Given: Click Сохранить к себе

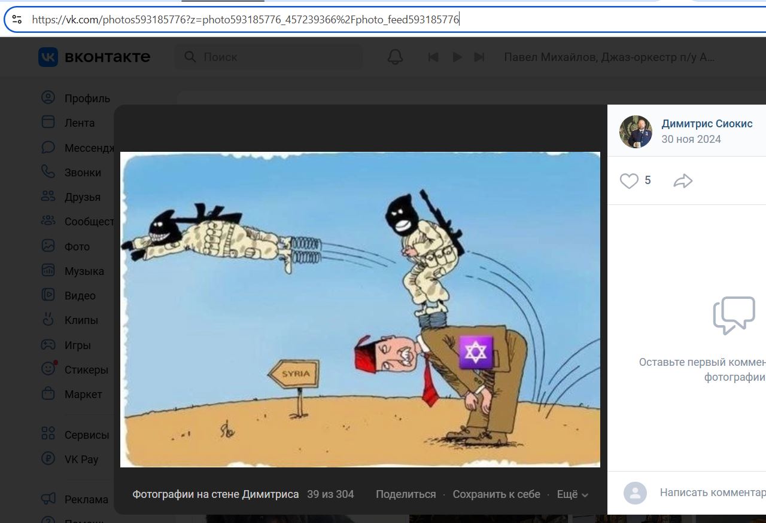Looking at the screenshot, I should pyautogui.click(x=496, y=494).
